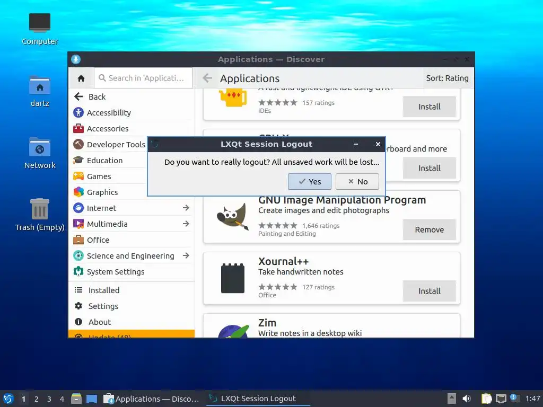Switch to virtual desktop 4
The width and height of the screenshot is (543, 407).
pyautogui.click(x=62, y=399)
